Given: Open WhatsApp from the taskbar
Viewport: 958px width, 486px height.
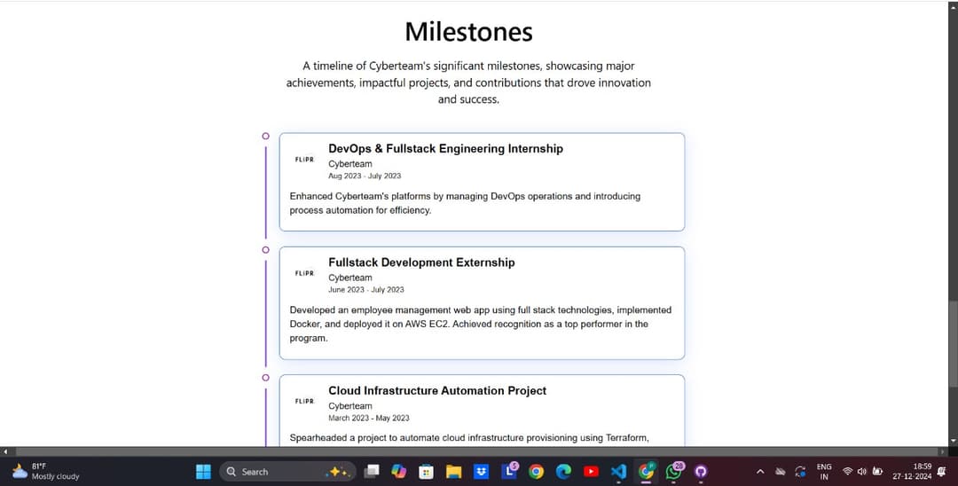Looking at the screenshot, I should click(x=673, y=472).
